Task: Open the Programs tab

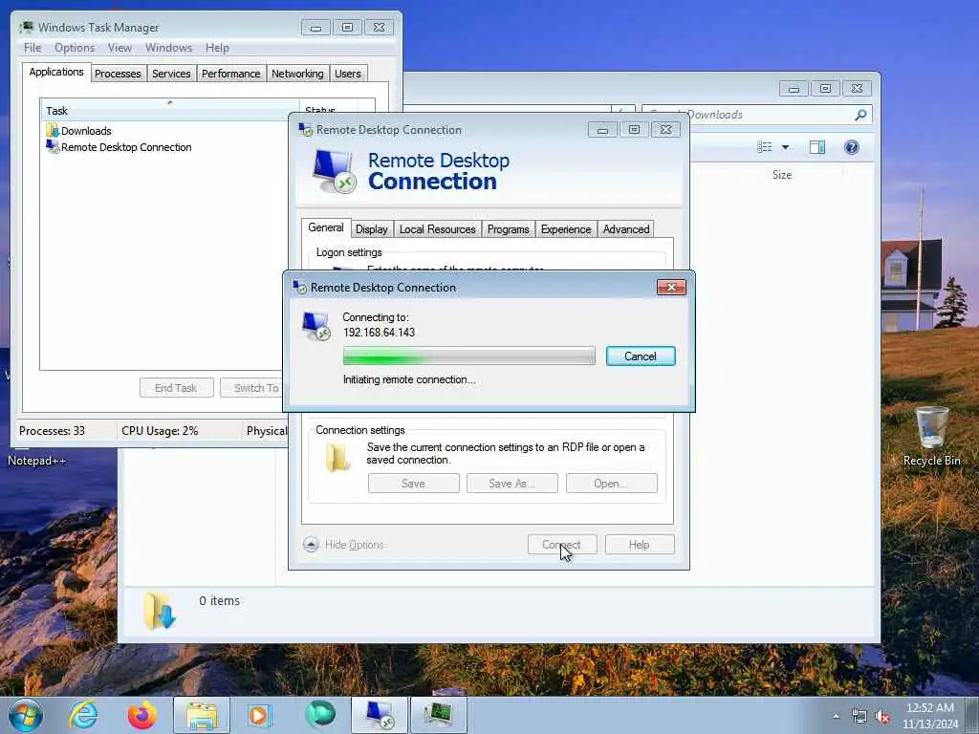Action: pyautogui.click(x=508, y=229)
